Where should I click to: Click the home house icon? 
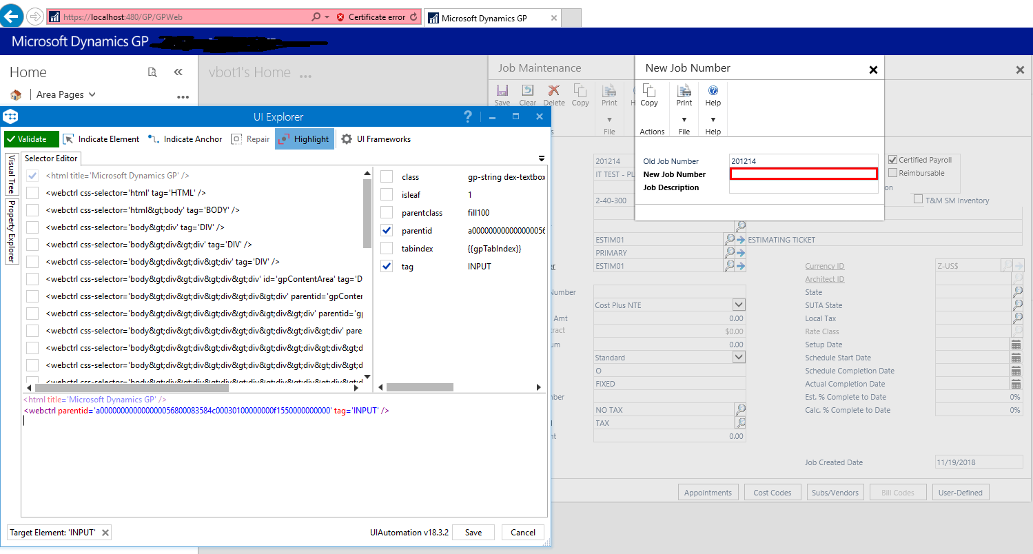point(16,94)
